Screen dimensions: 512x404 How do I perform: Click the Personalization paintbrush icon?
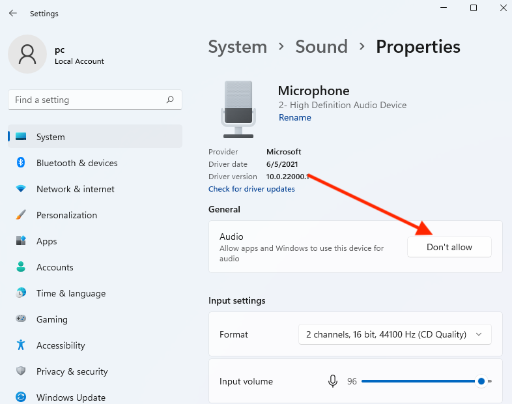(21, 215)
